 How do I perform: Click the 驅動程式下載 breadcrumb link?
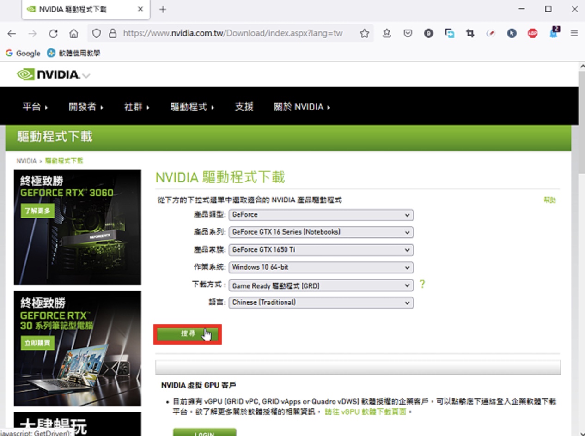click(64, 161)
